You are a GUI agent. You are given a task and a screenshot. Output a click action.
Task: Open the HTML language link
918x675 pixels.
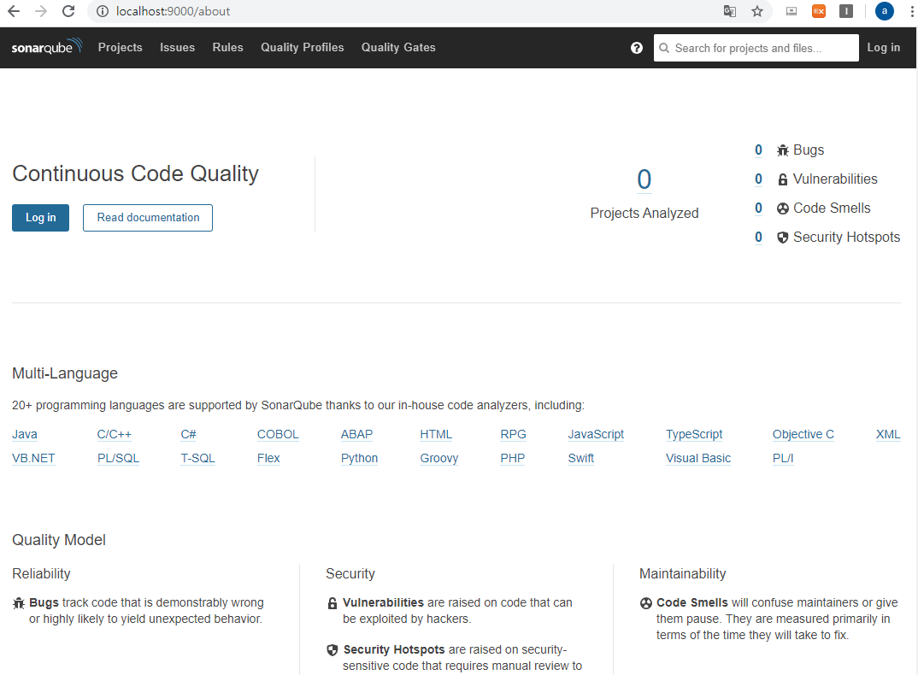[x=436, y=434]
